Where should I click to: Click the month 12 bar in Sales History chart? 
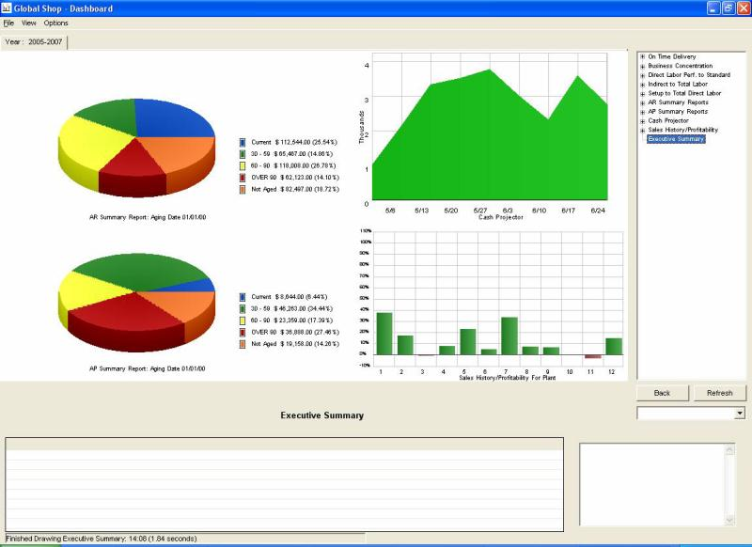coord(614,347)
